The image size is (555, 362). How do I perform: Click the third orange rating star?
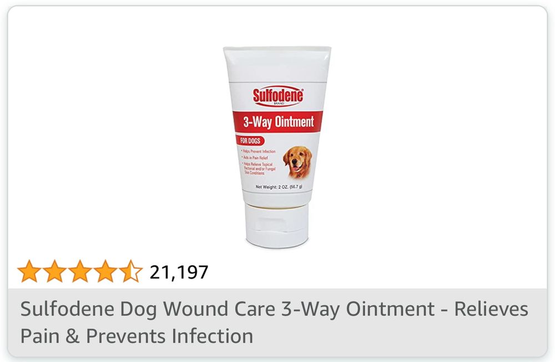80,271
